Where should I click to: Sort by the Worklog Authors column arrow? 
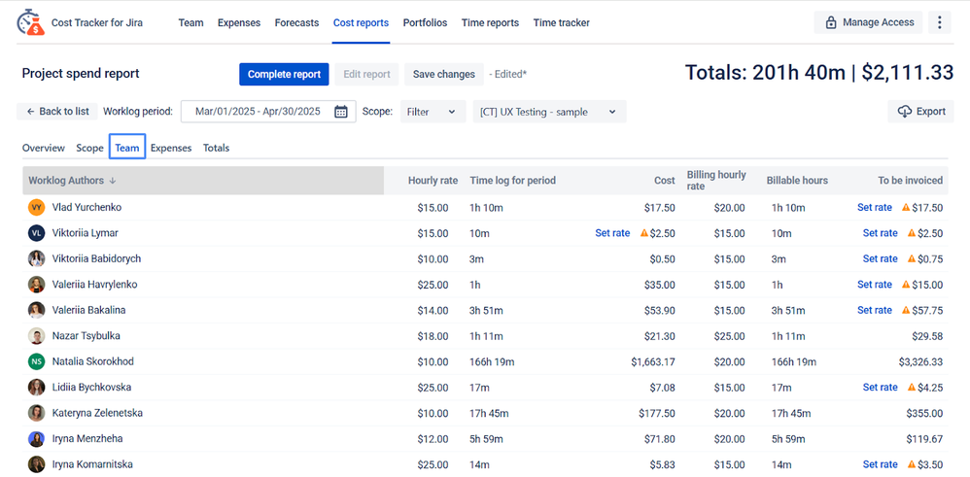click(x=113, y=181)
